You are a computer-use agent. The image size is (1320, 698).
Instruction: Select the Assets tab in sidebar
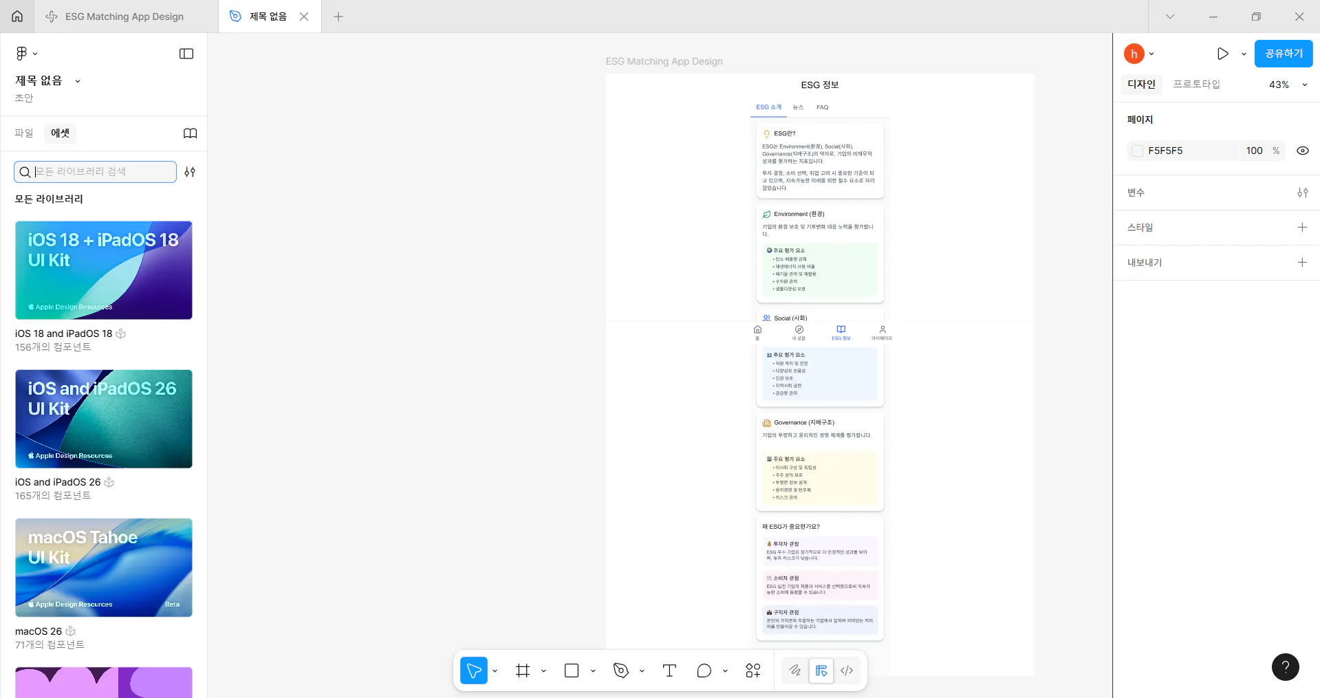61,133
